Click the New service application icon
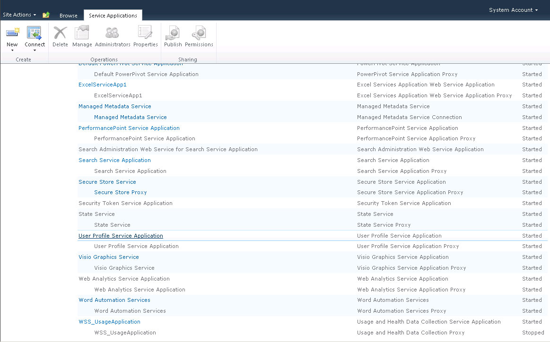The width and height of the screenshot is (550, 342). (x=13, y=33)
